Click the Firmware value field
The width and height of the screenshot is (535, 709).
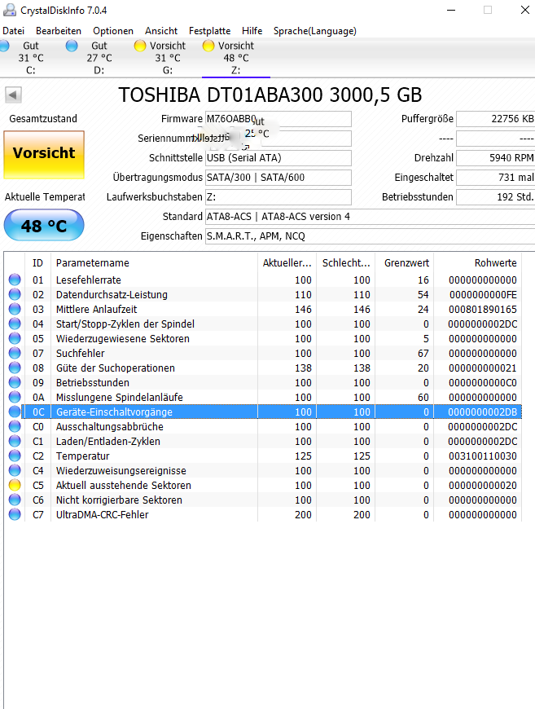click(x=278, y=119)
